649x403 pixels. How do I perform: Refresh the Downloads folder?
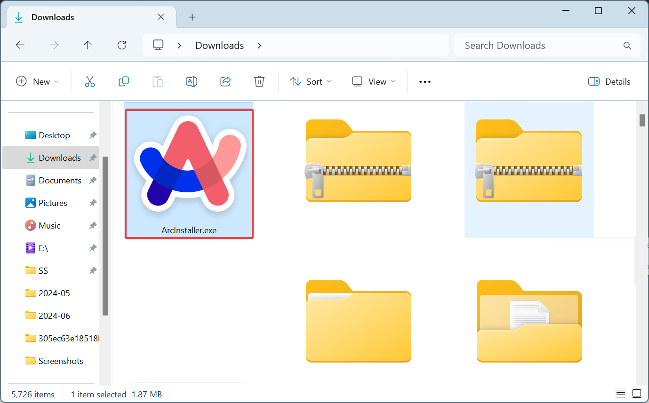(122, 45)
